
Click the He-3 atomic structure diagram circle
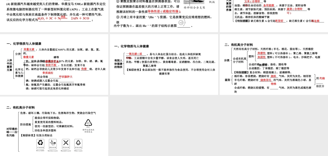[181, 23]
